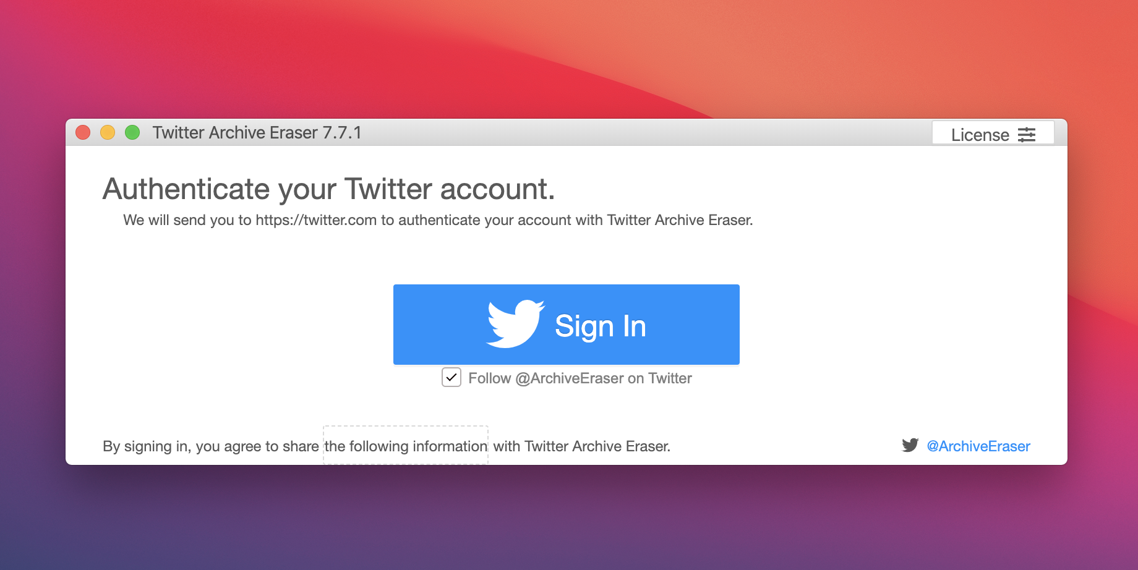Open the License menu button
The width and height of the screenshot is (1138, 570).
click(993, 134)
